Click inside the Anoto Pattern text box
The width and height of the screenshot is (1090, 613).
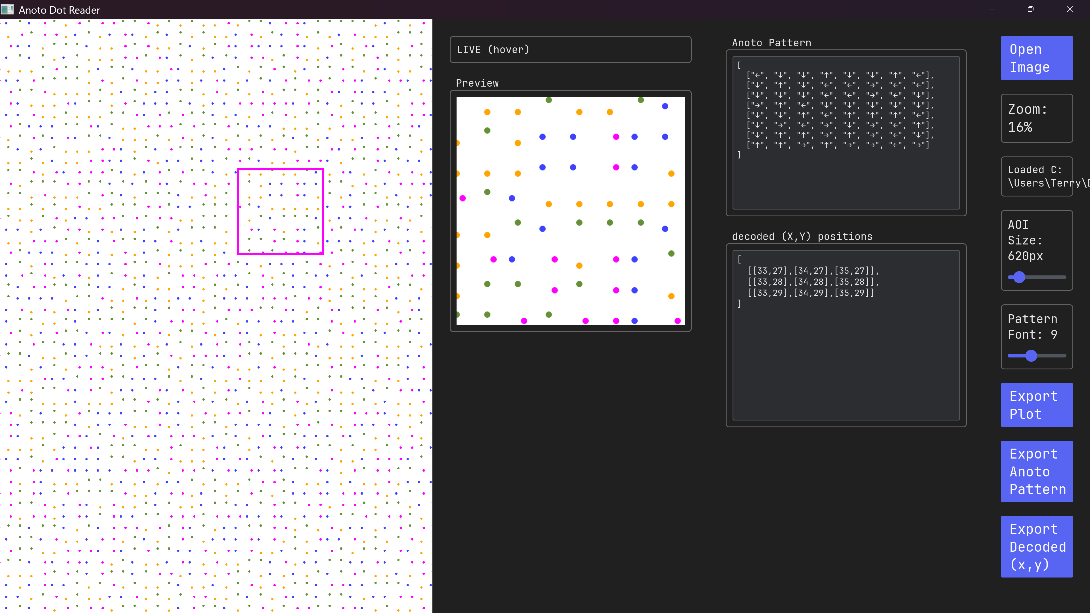[x=846, y=133]
